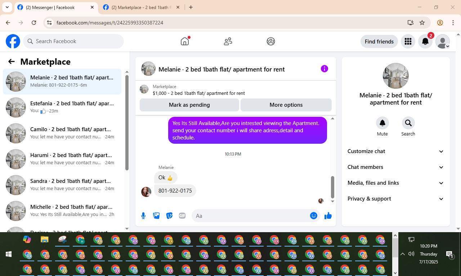Open the Sandra conversation
The image size is (461, 276).
click(x=62, y=185)
